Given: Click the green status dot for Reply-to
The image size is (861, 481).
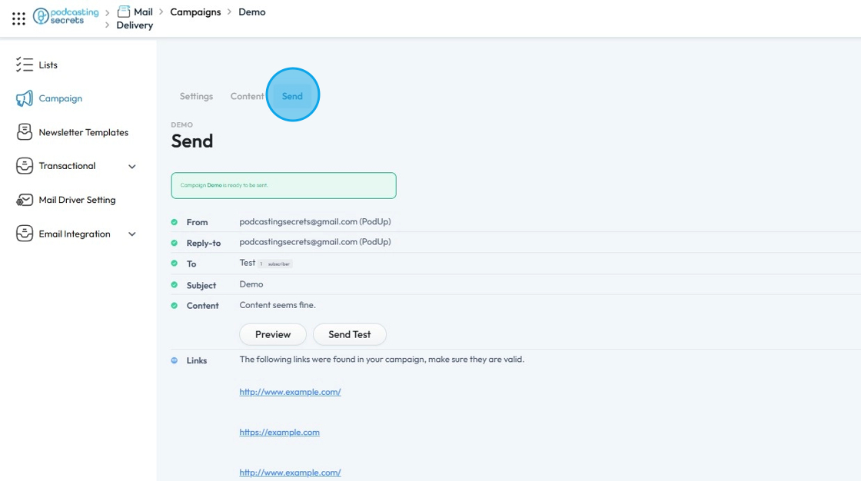Looking at the screenshot, I should click(x=174, y=243).
